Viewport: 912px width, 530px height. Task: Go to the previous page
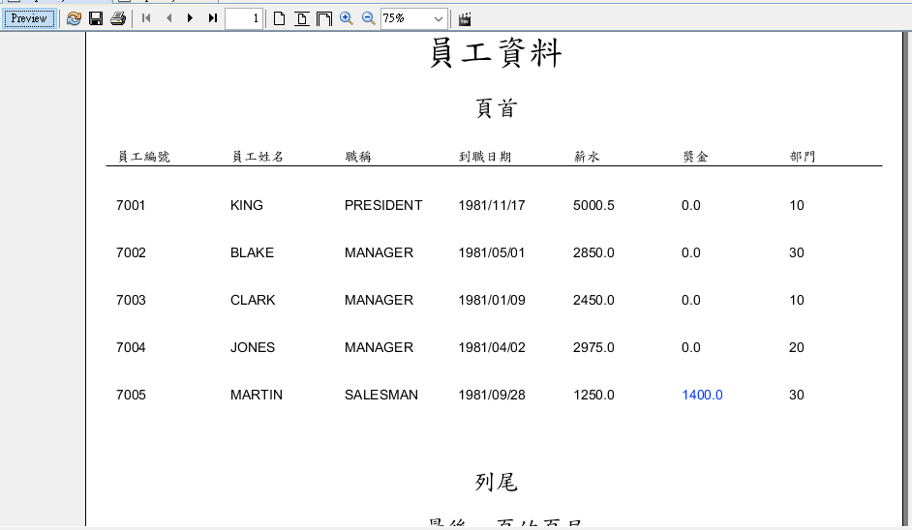tap(168, 18)
